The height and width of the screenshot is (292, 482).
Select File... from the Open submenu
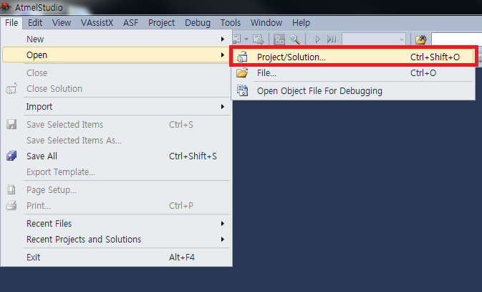266,73
